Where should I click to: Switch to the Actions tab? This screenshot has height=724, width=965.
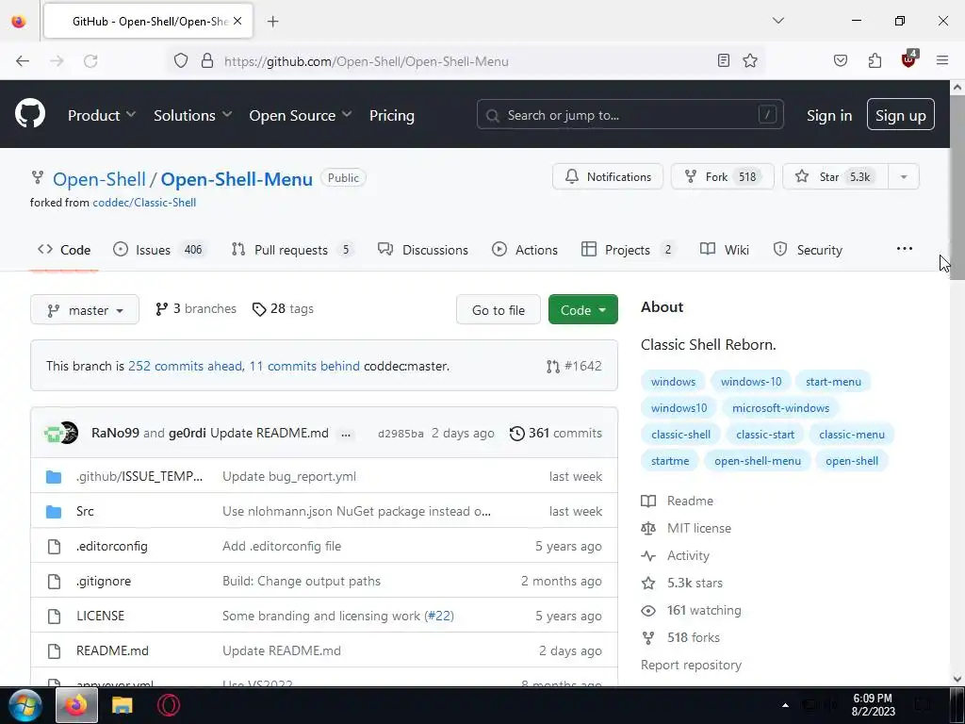pos(525,249)
